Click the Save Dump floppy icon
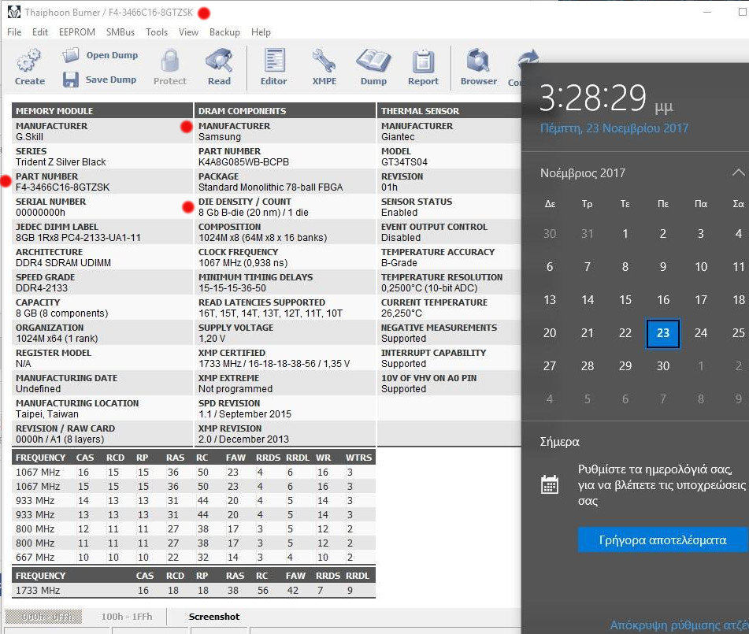 (x=71, y=80)
